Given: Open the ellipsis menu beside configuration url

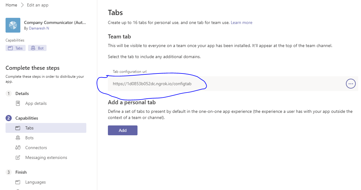Looking at the screenshot, I should click(351, 83).
